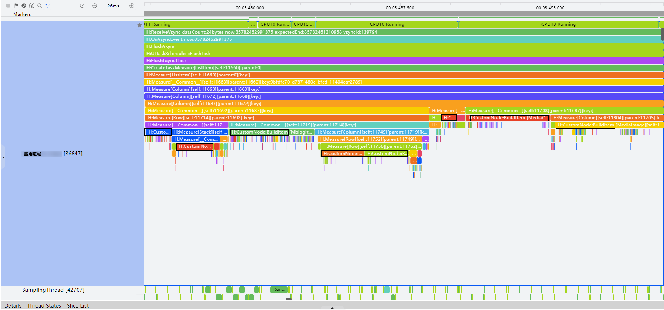Select H:Measure[Column][self:11804] slice
Image resolution: width=664 pixels, height=310 pixels.
click(607, 118)
